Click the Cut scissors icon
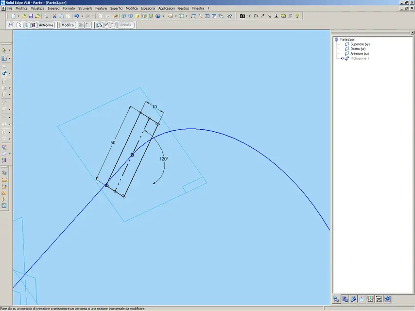The width and height of the screenshot is (415, 311). pyautogui.click(x=54, y=16)
